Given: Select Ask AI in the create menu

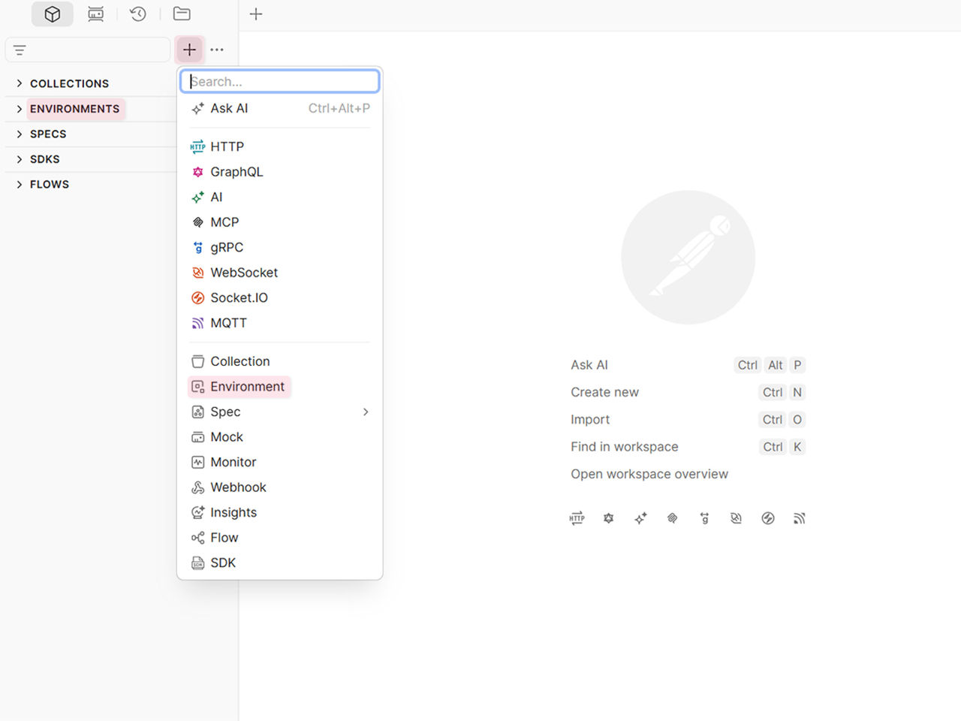Looking at the screenshot, I should pyautogui.click(x=279, y=108).
